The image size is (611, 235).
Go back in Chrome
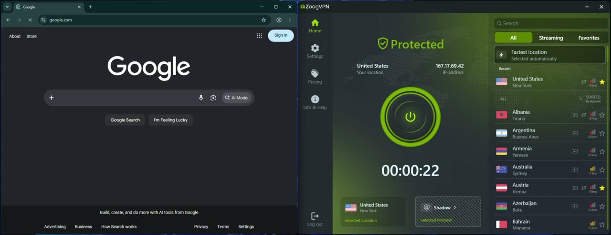pyautogui.click(x=8, y=20)
